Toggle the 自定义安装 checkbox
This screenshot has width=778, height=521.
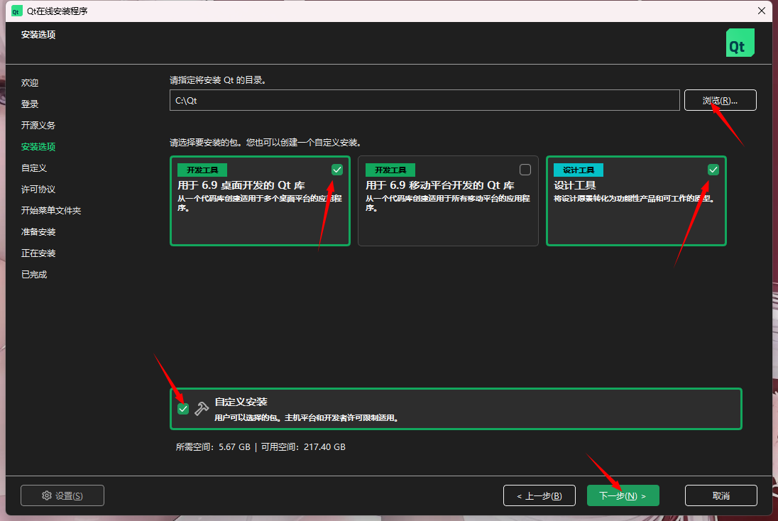pos(183,408)
